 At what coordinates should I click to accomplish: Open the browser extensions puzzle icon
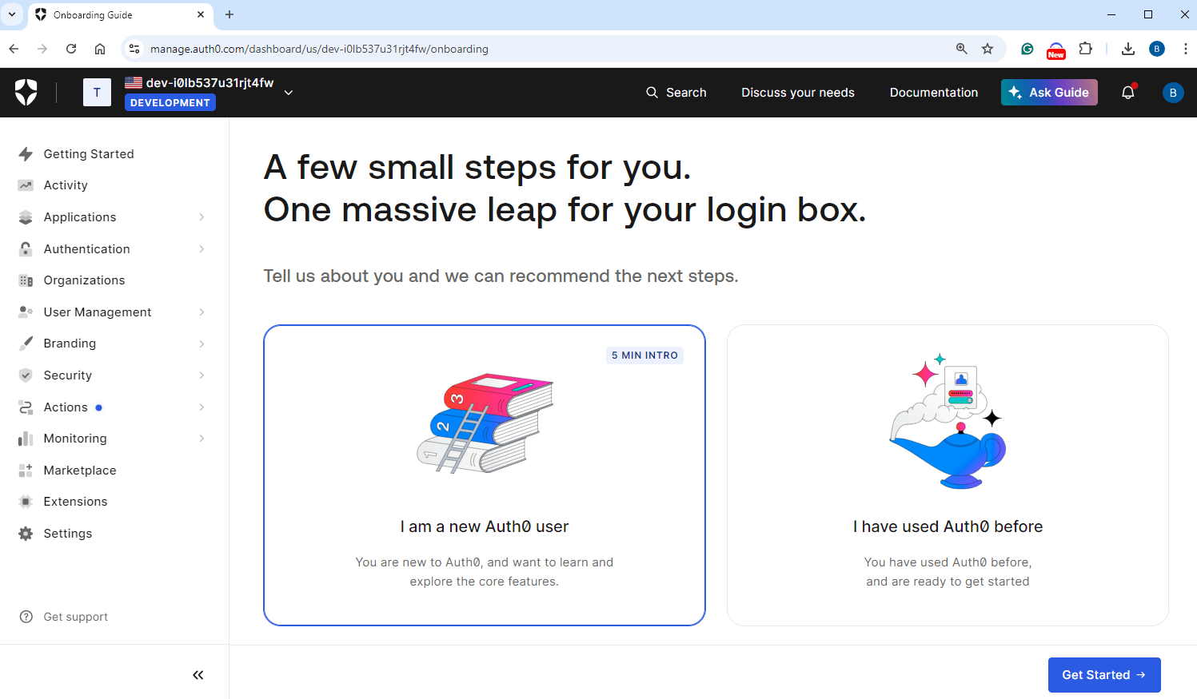1085,49
